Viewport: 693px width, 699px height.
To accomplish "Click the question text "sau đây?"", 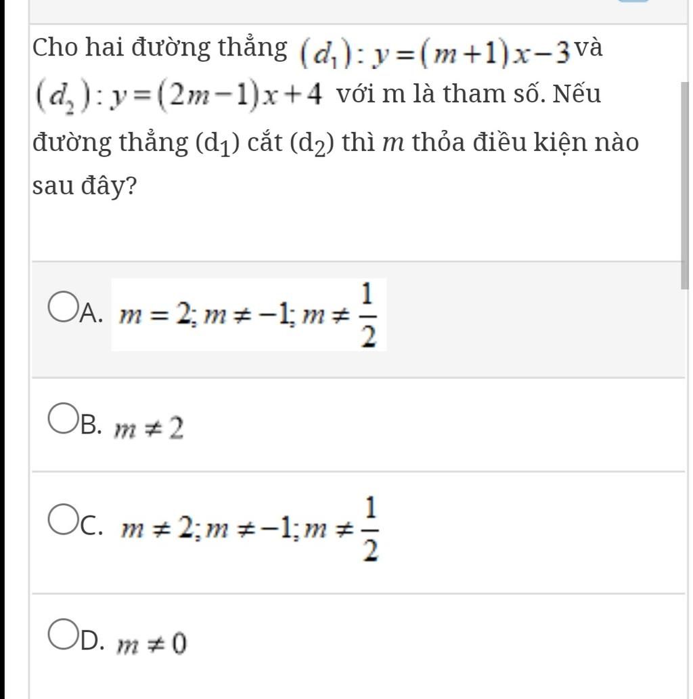I will coord(85,186).
